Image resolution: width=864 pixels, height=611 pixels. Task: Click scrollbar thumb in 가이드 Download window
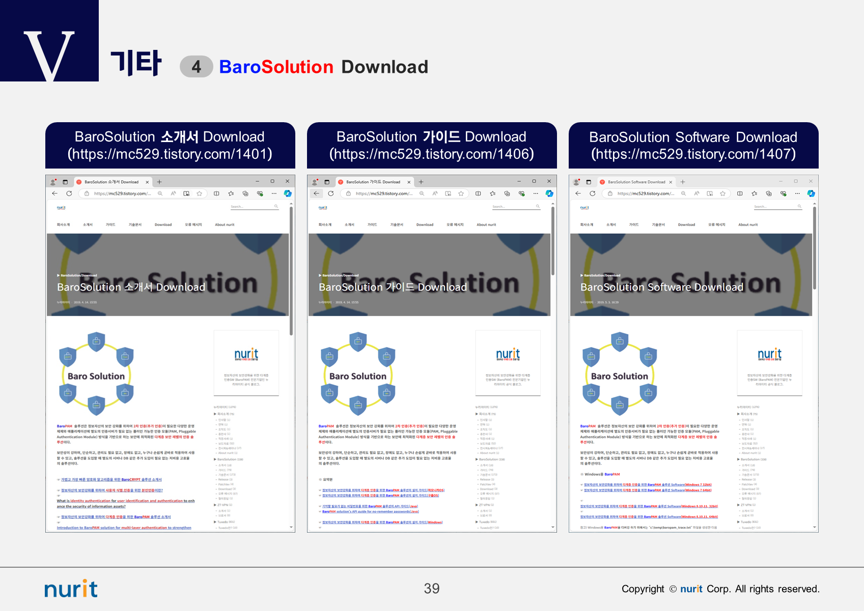pyautogui.click(x=552, y=241)
